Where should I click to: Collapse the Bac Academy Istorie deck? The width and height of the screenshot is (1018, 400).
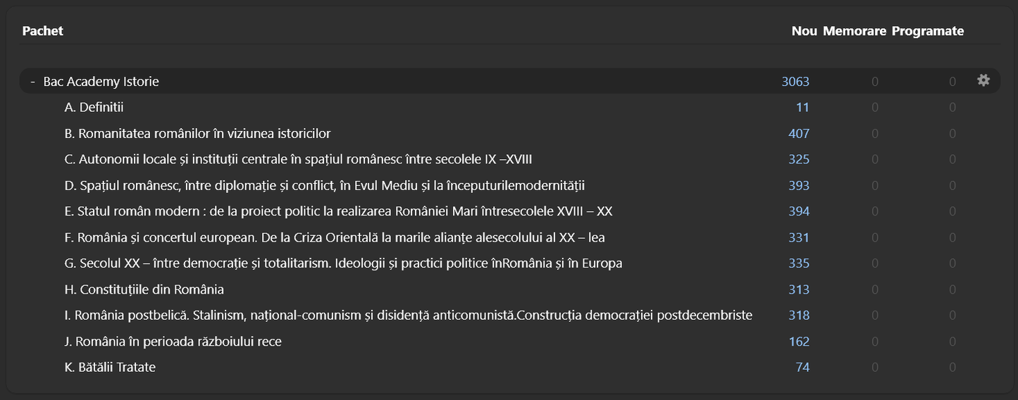tap(33, 82)
